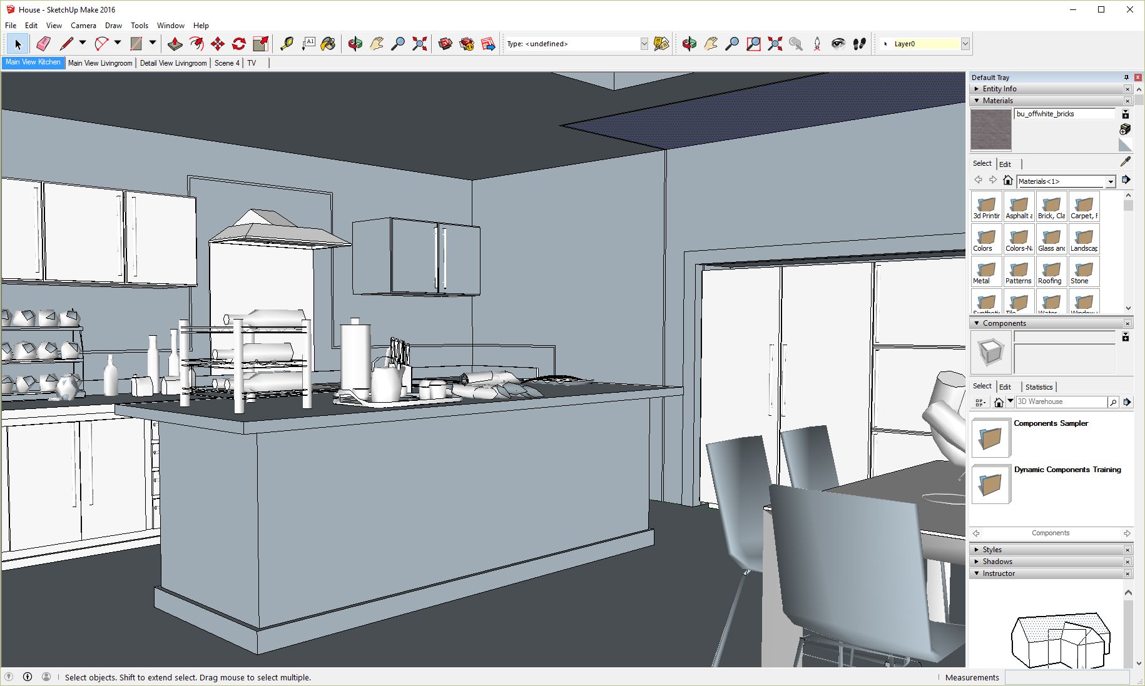This screenshot has width=1145, height=686.
Task: Open the Layer0 layer dropdown
Action: click(x=965, y=44)
